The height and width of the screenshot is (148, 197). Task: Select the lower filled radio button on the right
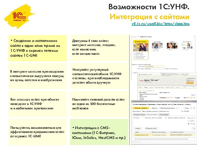pos(189,124)
